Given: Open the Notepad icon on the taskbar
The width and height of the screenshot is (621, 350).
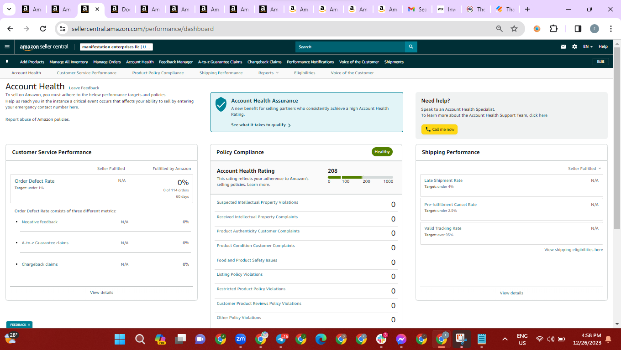Looking at the screenshot, I should tap(481, 339).
